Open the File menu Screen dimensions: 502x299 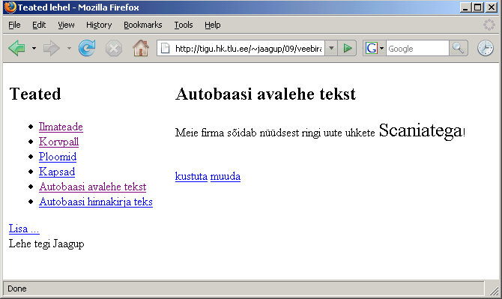[14, 25]
